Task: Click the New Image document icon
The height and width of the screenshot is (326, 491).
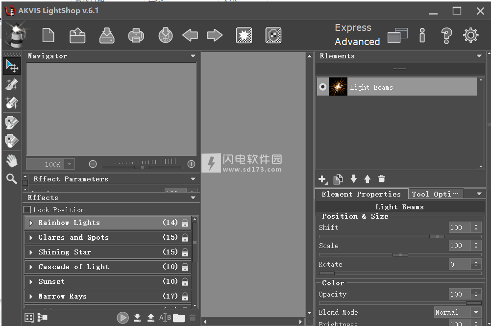Action: click(x=48, y=35)
